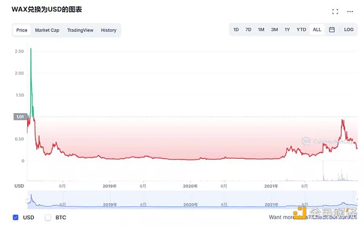
Task: Open the fullscreen chart icon
Action: [x=335, y=12]
